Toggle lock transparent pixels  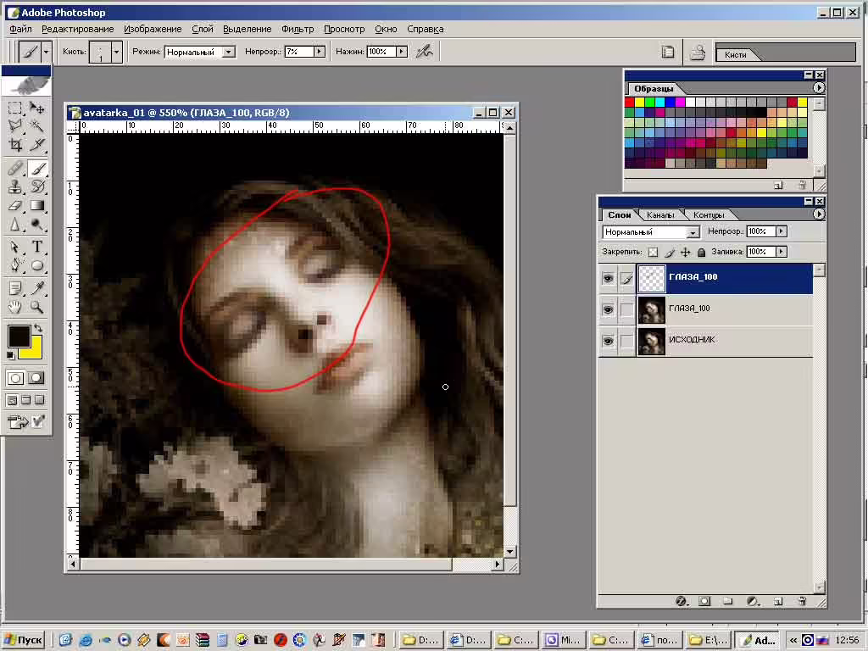tap(654, 253)
